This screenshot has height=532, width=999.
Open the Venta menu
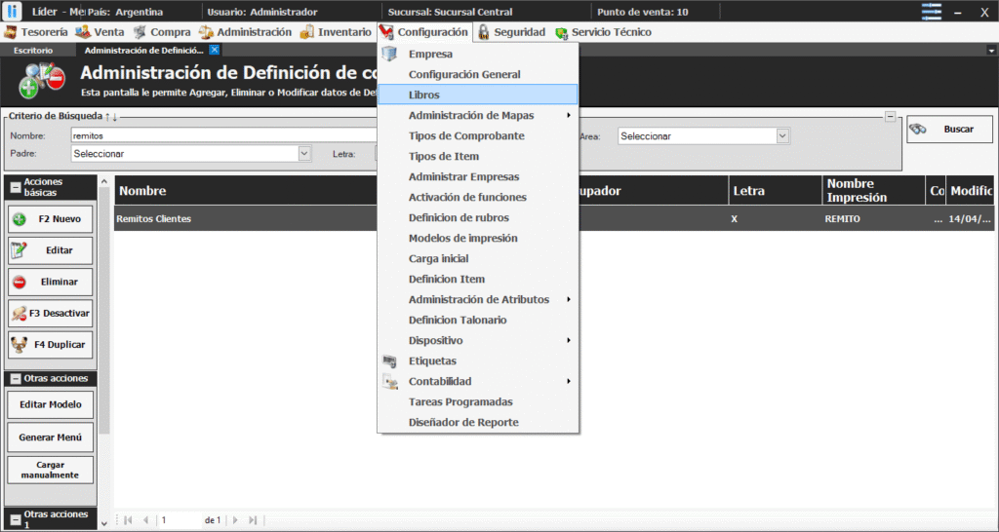pyautogui.click(x=100, y=32)
